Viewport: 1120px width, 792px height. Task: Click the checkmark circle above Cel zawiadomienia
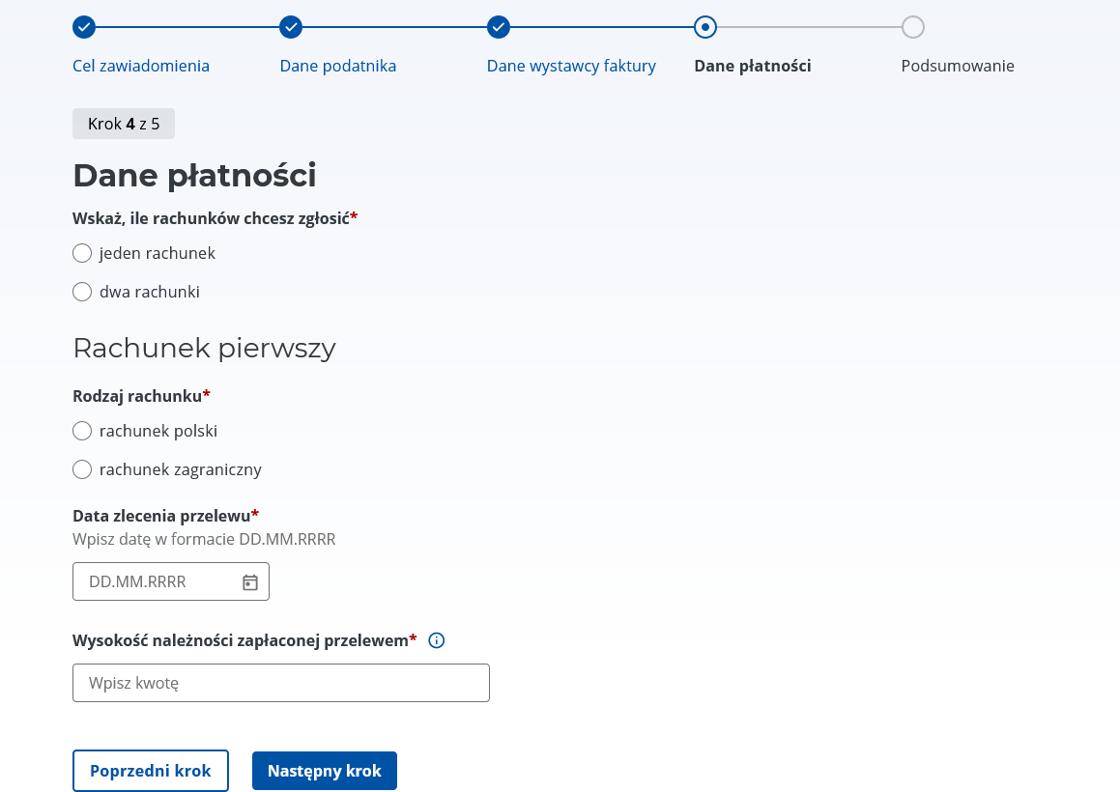point(83,27)
